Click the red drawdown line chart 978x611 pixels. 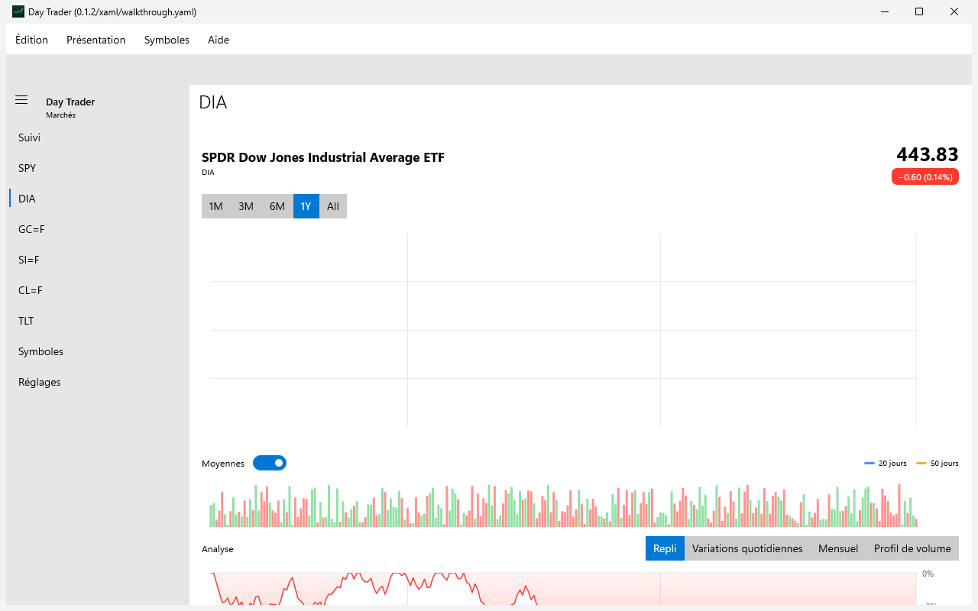coord(564,588)
